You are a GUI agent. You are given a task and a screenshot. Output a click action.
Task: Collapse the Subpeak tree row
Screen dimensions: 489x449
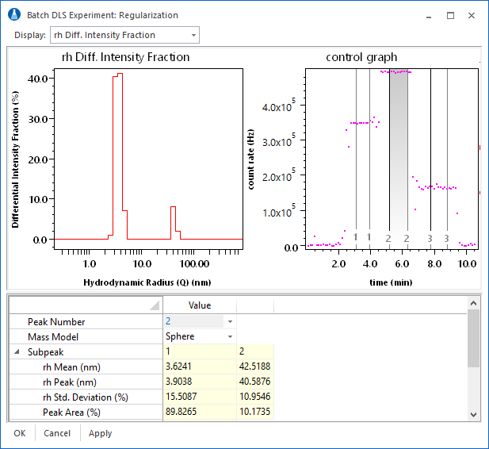(x=17, y=351)
